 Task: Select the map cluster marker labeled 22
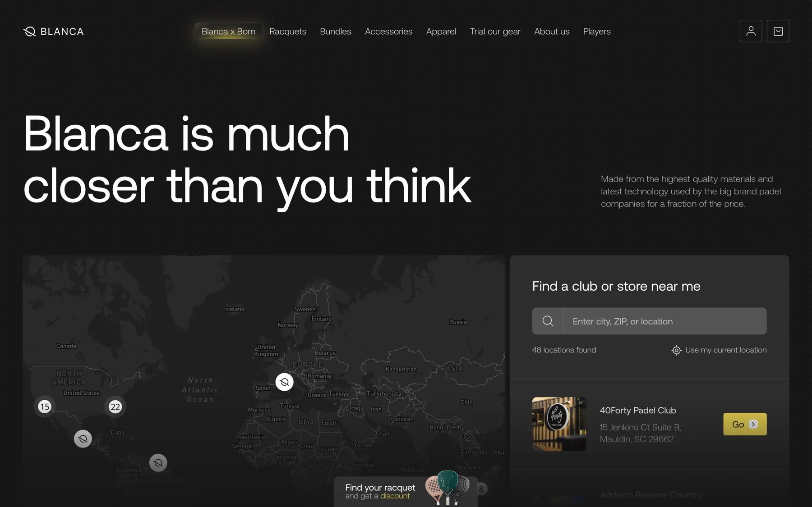115,407
